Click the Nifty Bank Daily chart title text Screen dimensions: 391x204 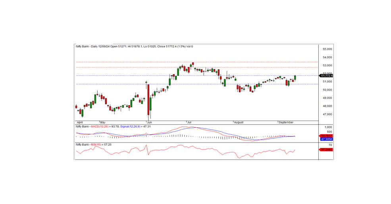[134, 46]
